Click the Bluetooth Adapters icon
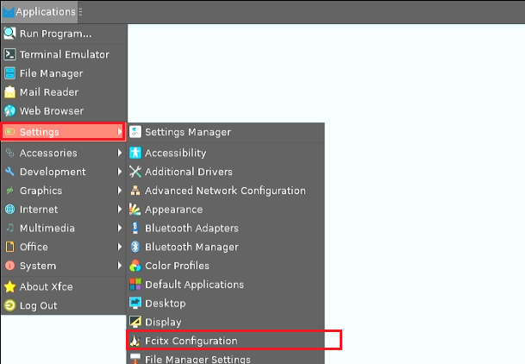Image resolution: width=525 pixels, height=364 pixels. tap(135, 228)
